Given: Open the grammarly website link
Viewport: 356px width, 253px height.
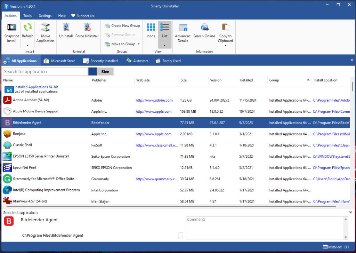Looking at the screenshot, I should pyautogui.click(x=156, y=179).
